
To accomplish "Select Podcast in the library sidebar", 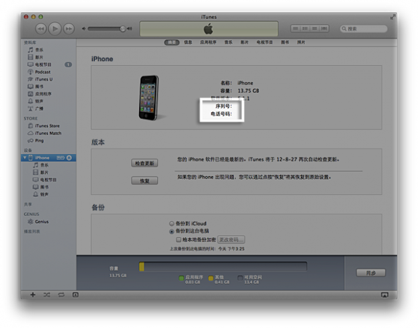I will tap(42, 71).
